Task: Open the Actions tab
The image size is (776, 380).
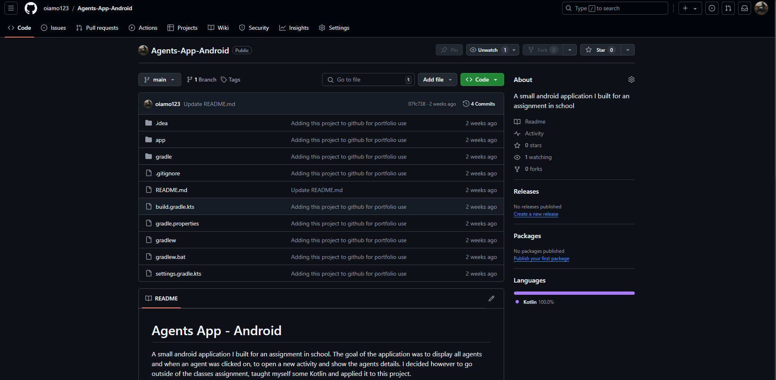Action: tap(143, 28)
